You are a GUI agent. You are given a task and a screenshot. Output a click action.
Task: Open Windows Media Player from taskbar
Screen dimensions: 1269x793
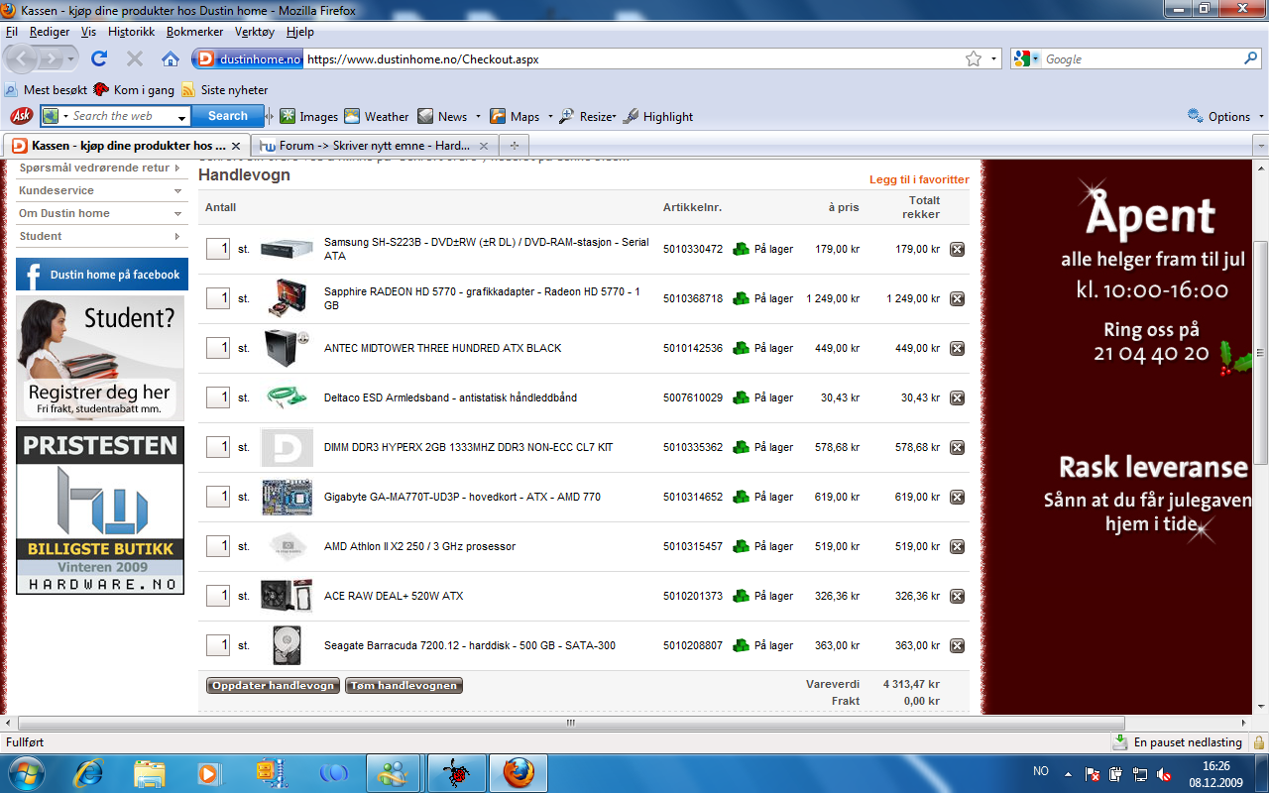click(208, 772)
